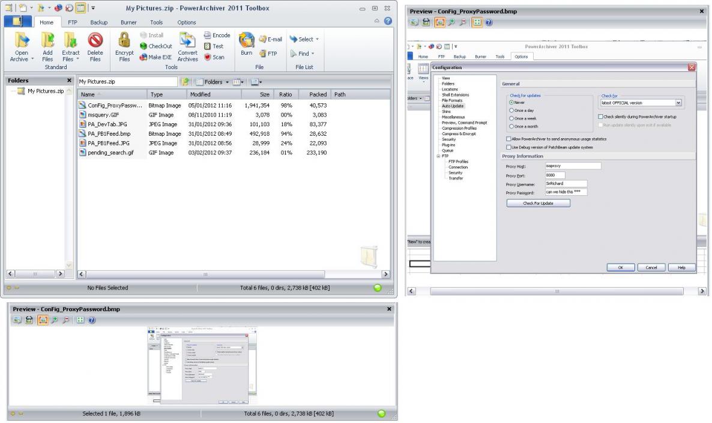
Task: Open the Folders view dropdown above file list
Action: 227,82
